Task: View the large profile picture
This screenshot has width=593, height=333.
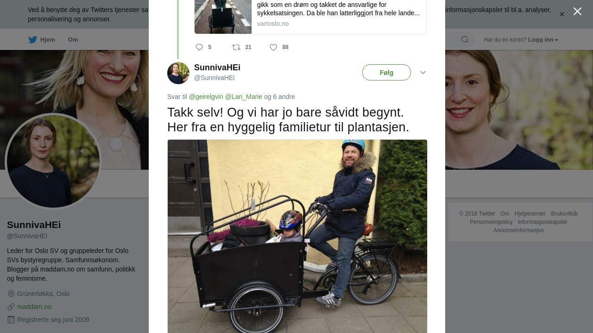Action: [53, 161]
